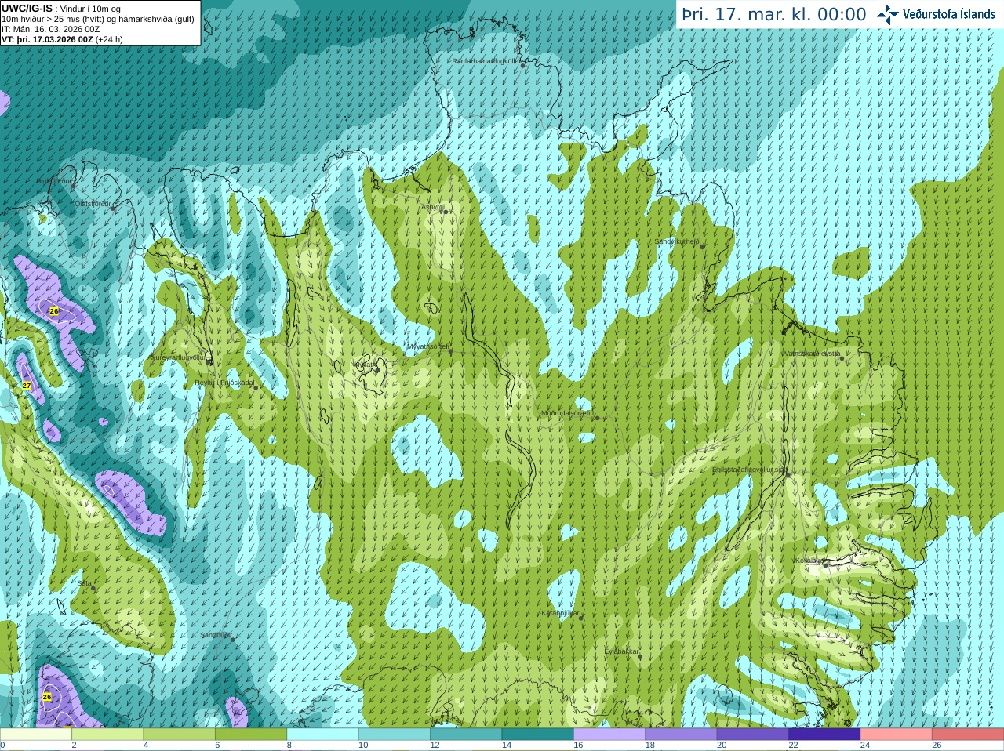
Task: Select the Siglufjörður station marker
Action: 74,185
